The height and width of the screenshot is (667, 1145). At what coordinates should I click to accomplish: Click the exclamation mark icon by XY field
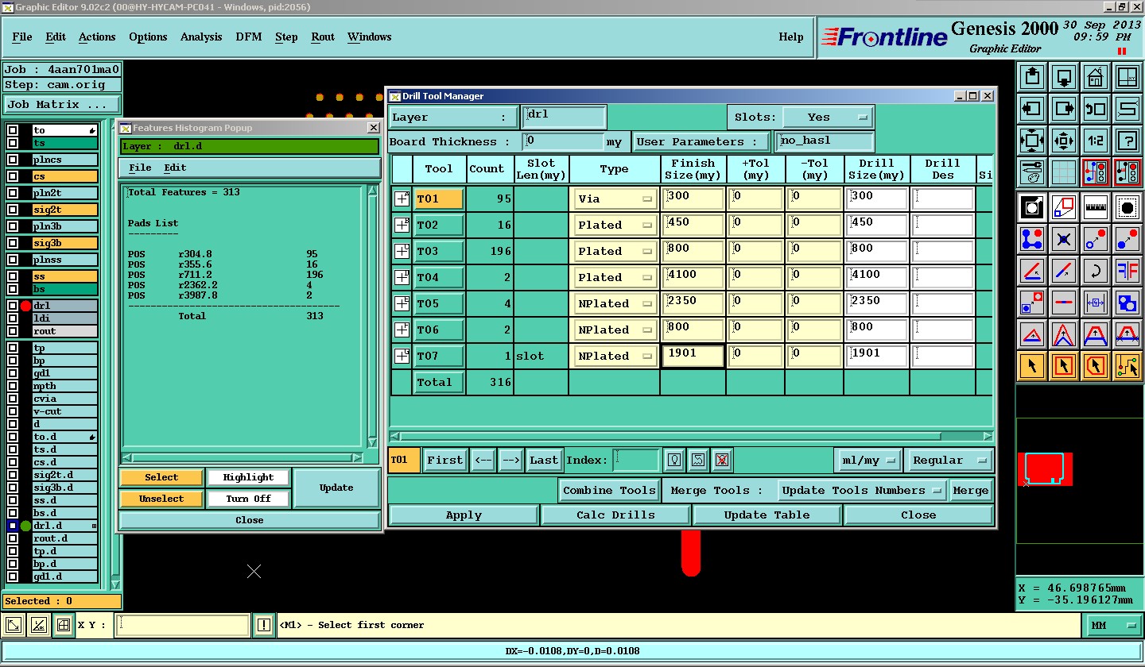(264, 625)
